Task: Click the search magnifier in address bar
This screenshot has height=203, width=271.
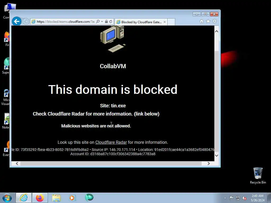Action: tap(98, 22)
